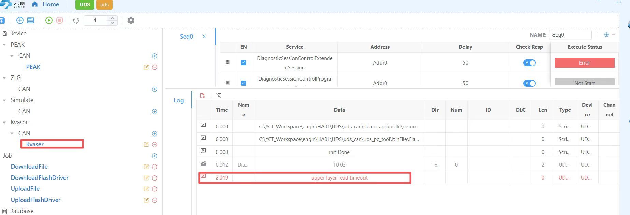
Task: Open the settings gear icon
Action: coord(131,20)
